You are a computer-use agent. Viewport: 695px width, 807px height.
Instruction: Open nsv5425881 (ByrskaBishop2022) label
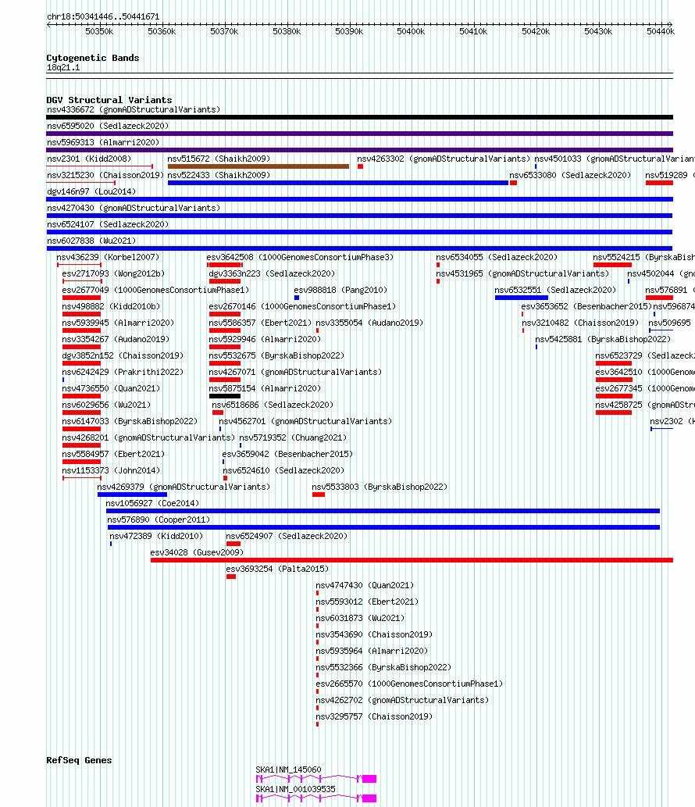603,340
